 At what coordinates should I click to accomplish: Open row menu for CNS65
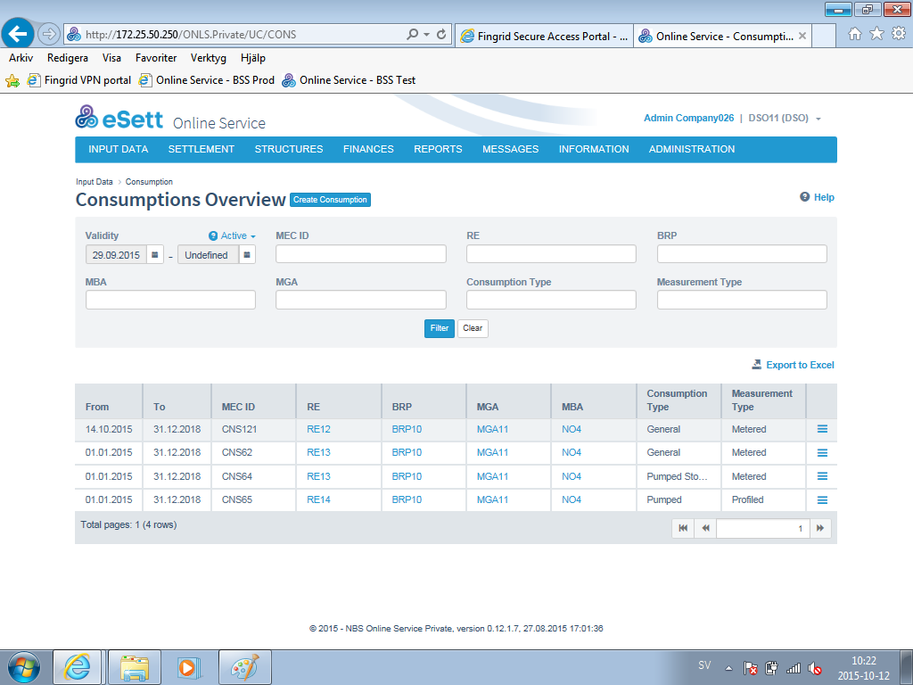pyautogui.click(x=822, y=499)
